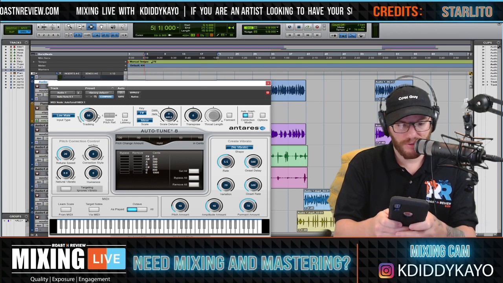Open the Groups list menu
Screen dimensions: 503x283
click(26, 216)
